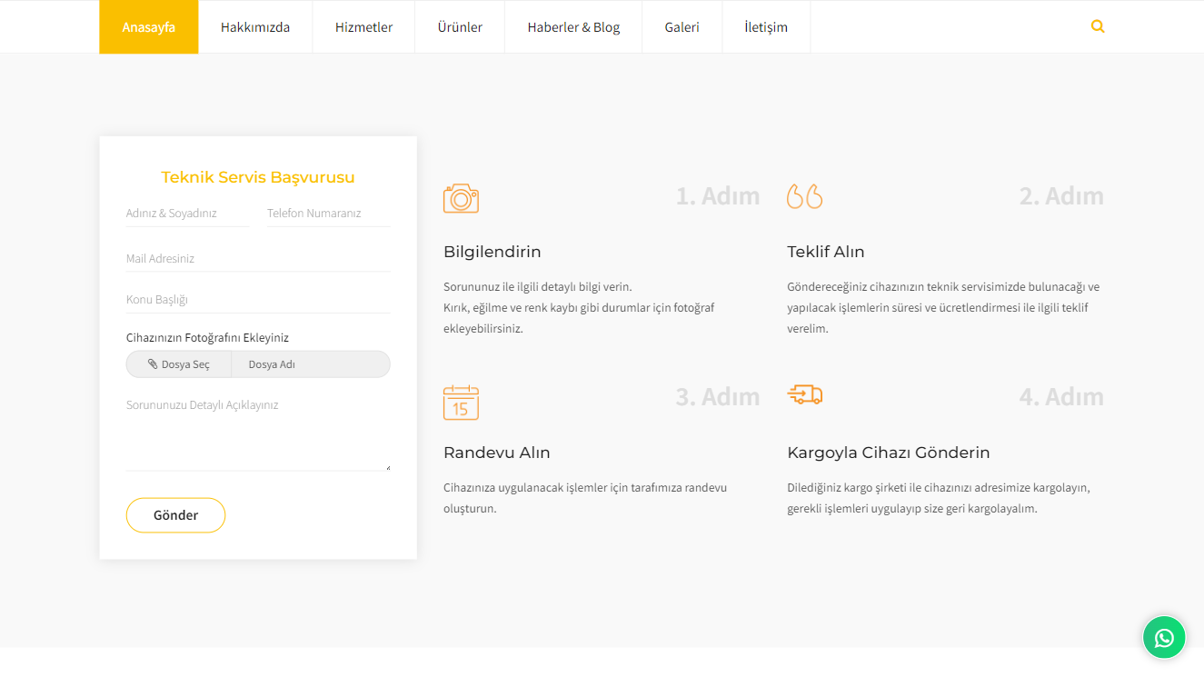
Task: Go to the Hakkımızda page
Action: pyautogui.click(x=255, y=27)
